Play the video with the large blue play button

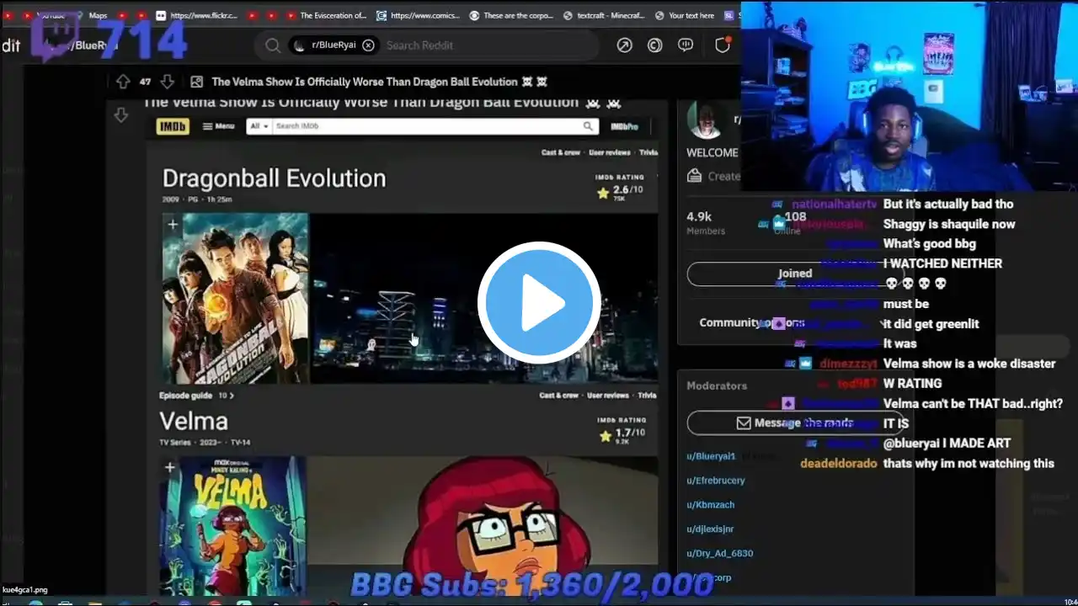click(x=539, y=302)
